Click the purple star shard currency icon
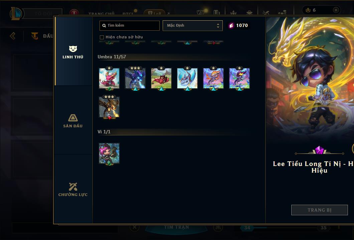Screen dimensions: 354x240 [231, 25]
